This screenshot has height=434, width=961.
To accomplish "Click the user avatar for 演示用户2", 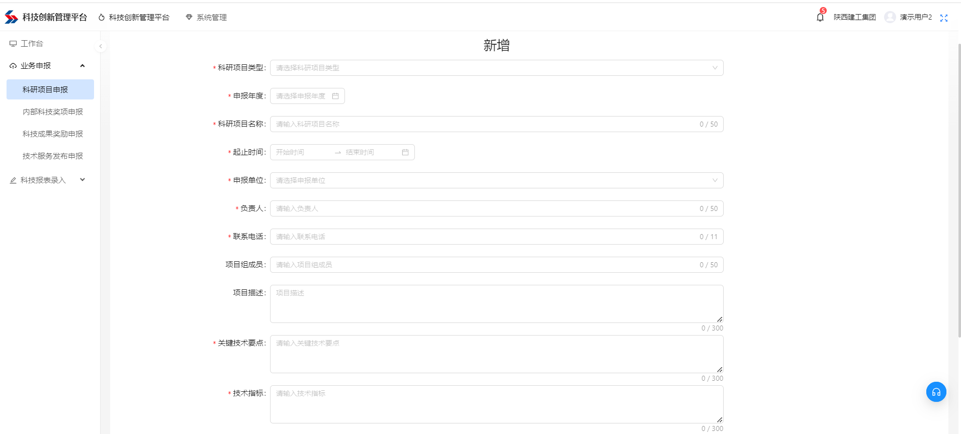I will pyautogui.click(x=890, y=17).
